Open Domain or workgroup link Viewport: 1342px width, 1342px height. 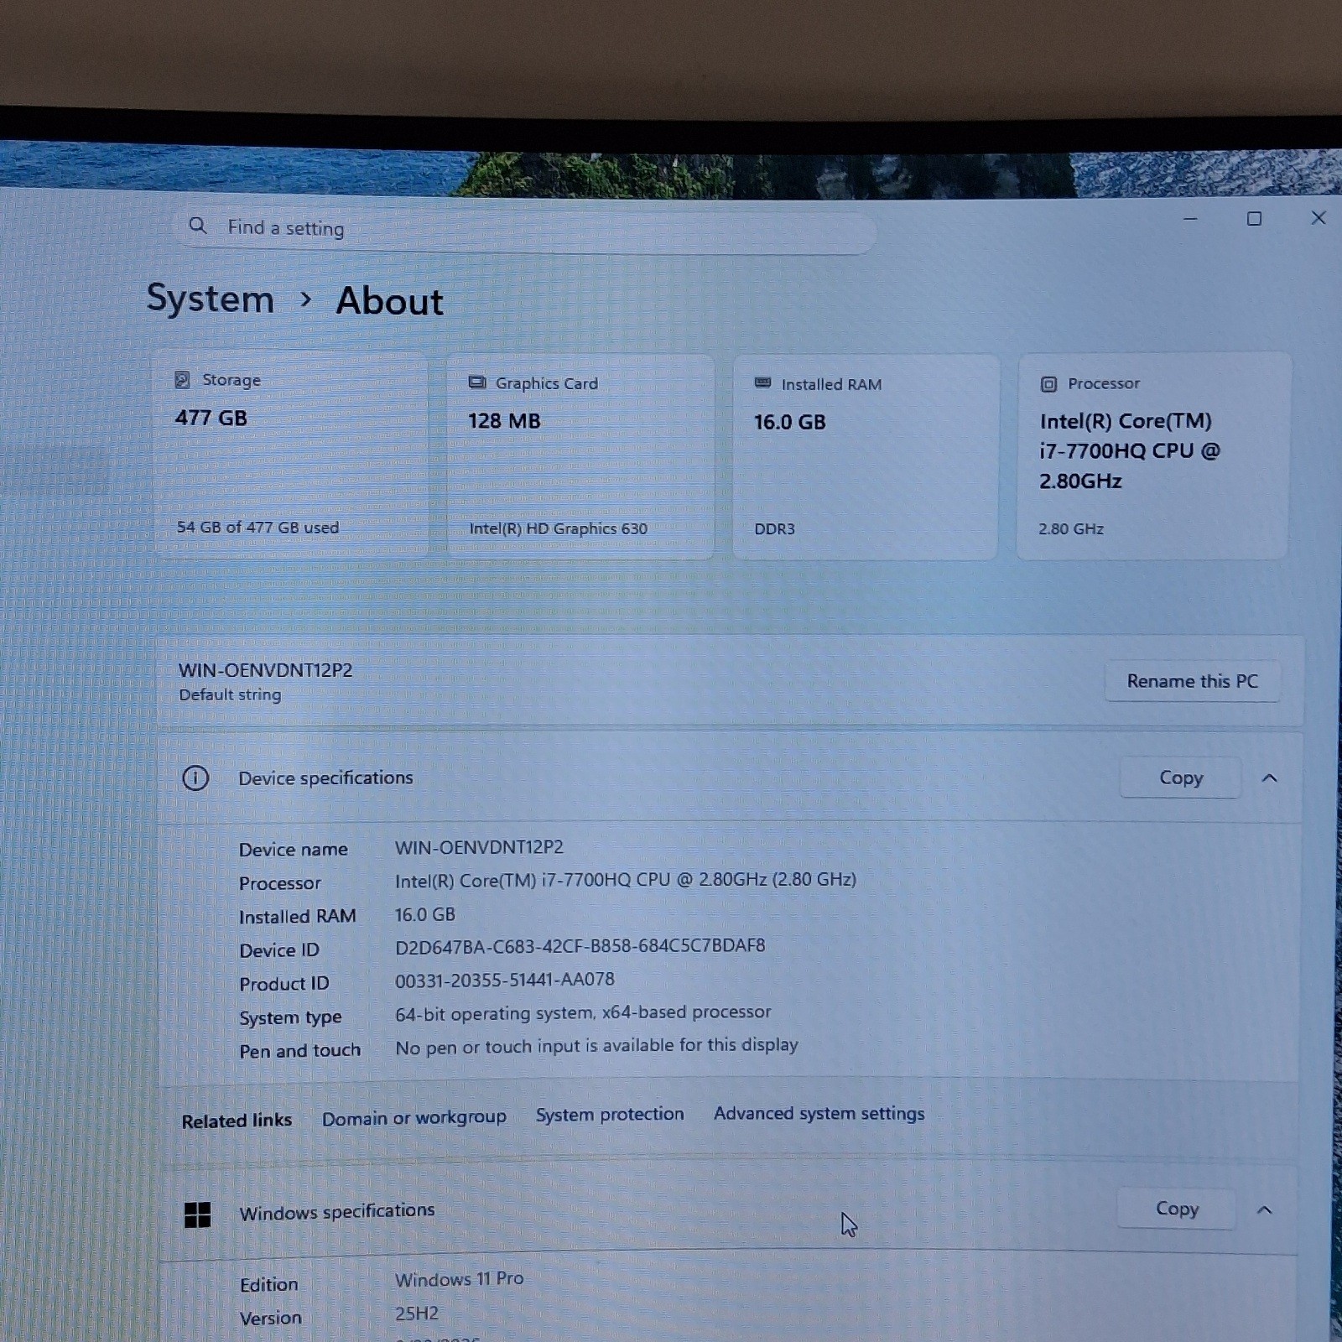414,1118
